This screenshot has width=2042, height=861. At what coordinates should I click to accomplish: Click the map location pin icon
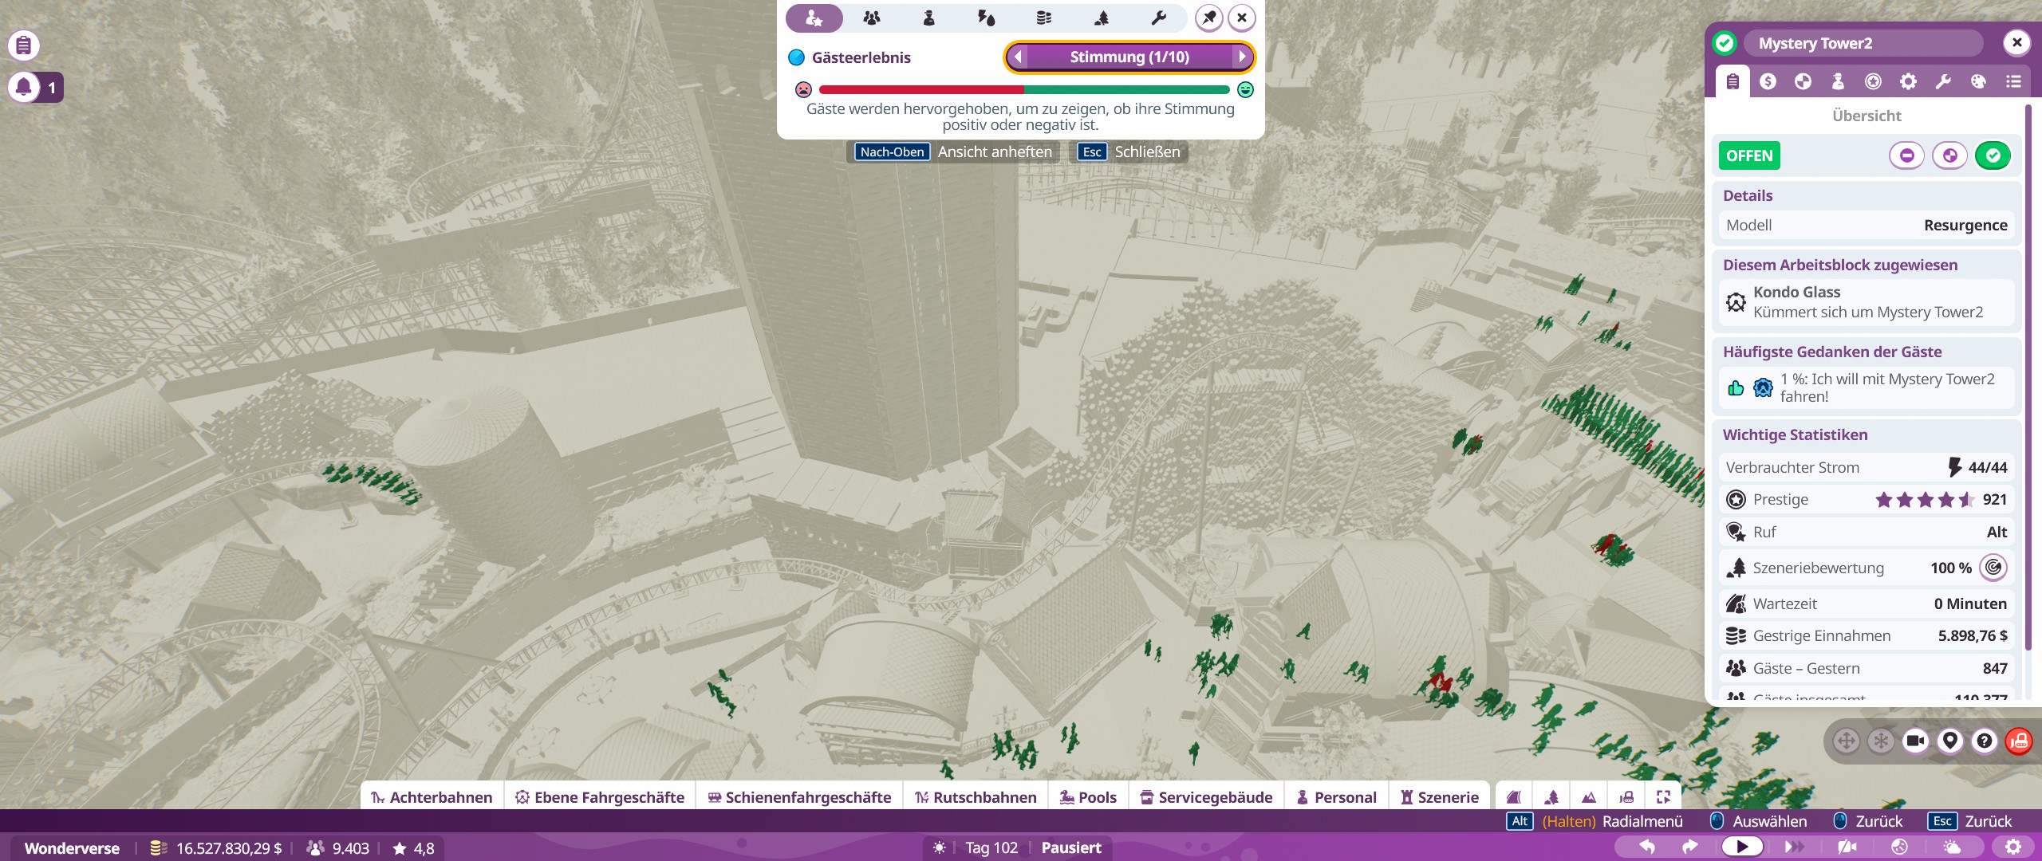[1950, 741]
